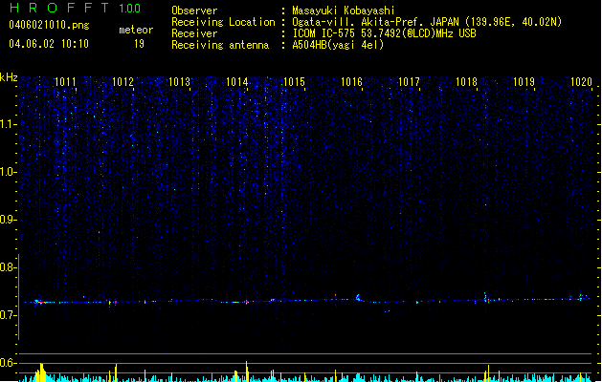Click the 1013 time marker
Viewport: 602px width, 382px height.
[180, 82]
